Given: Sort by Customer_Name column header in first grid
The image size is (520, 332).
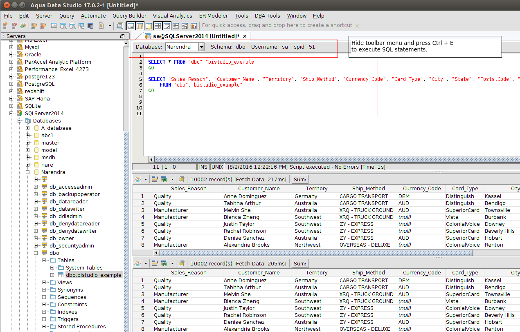Looking at the screenshot, I should pos(259,189).
